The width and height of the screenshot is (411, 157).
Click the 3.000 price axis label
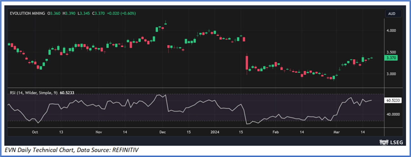tap(391, 74)
